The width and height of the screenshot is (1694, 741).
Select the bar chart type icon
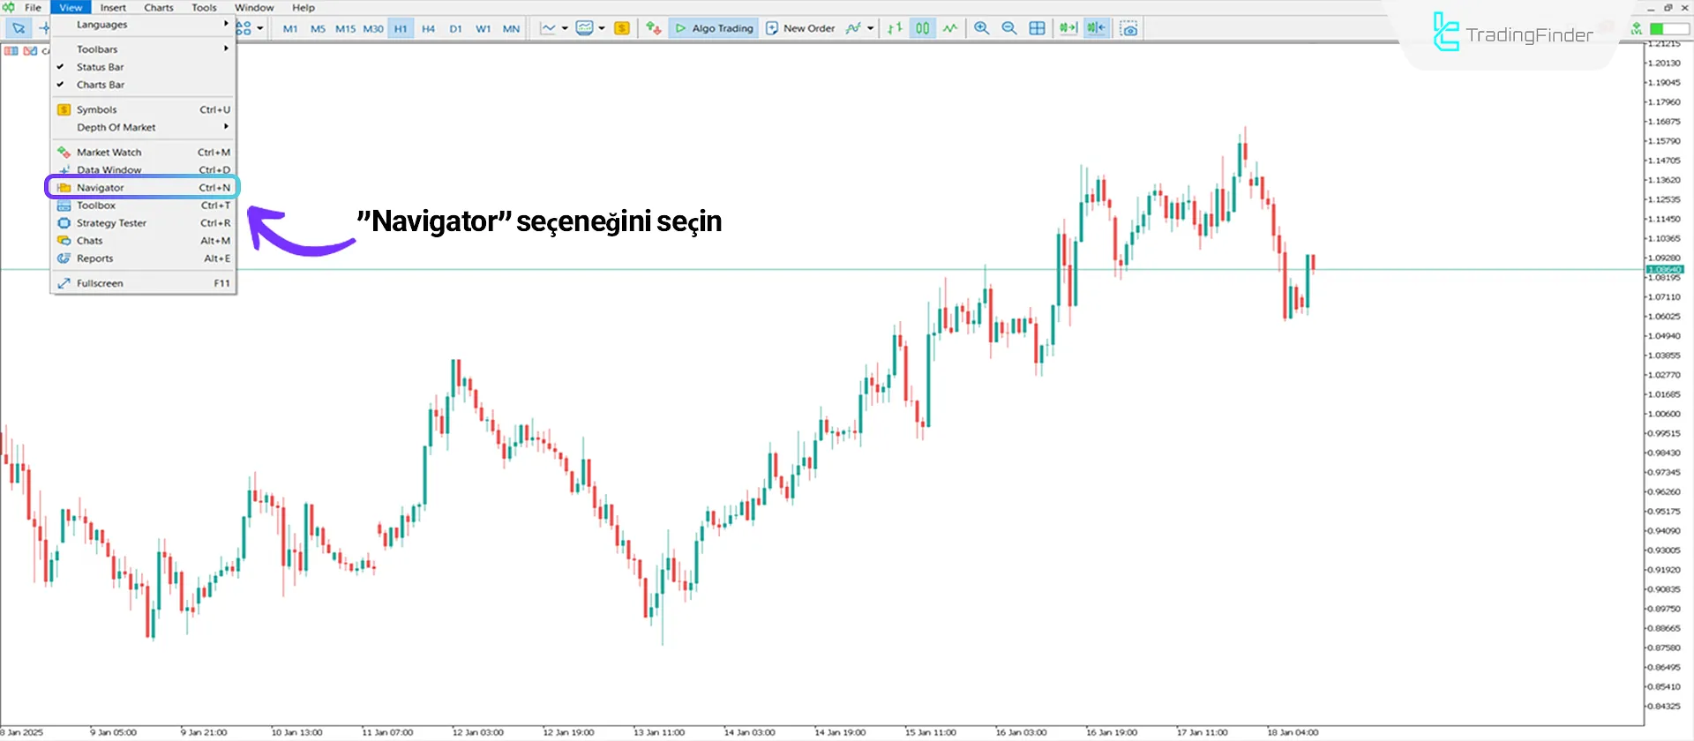(x=895, y=28)
